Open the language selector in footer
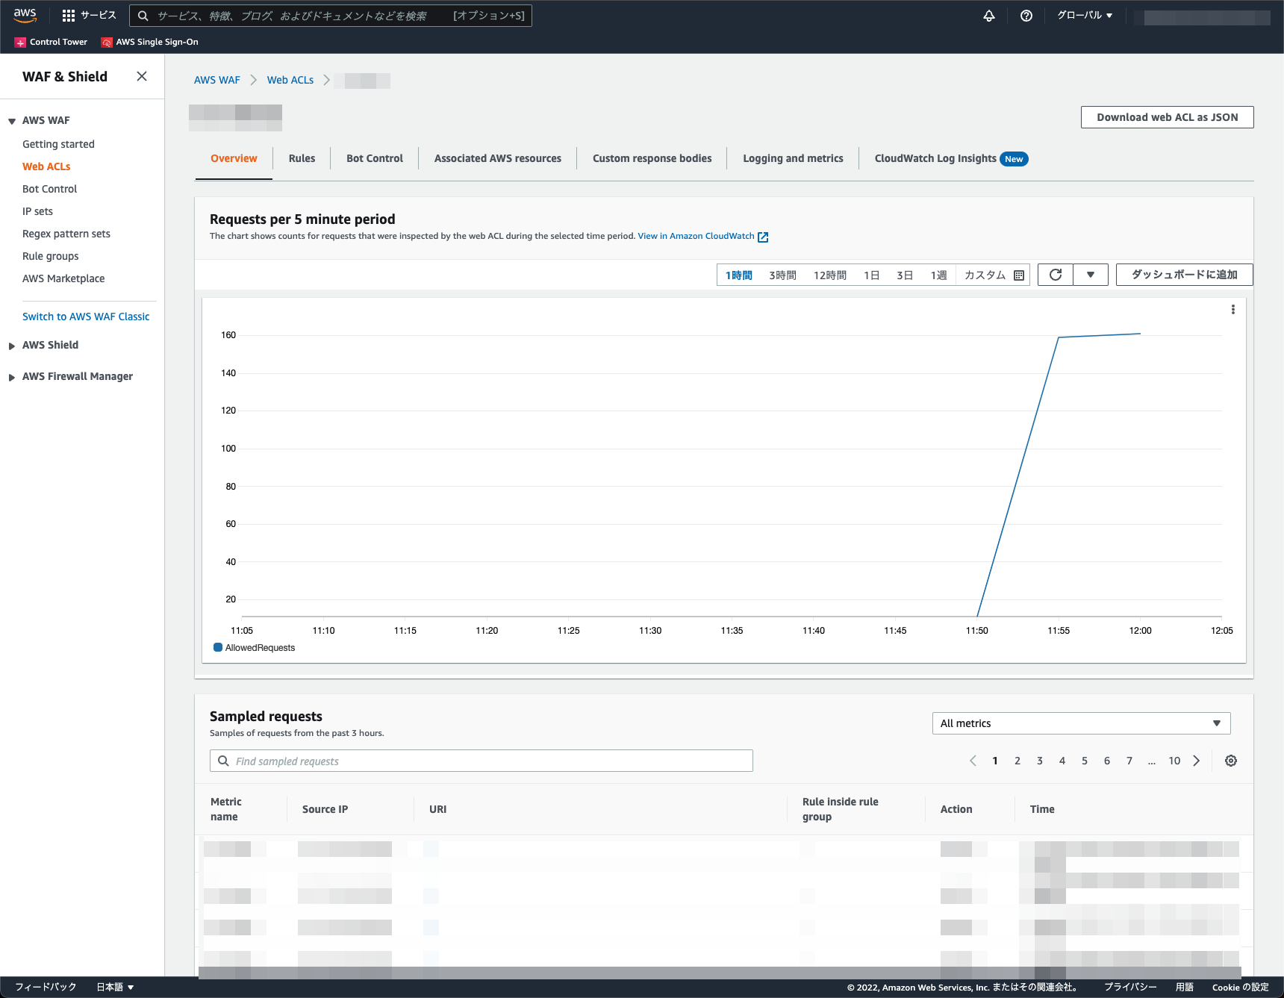Image resolution: width=1284 pixels, height=998 pixels. (115, 987)
